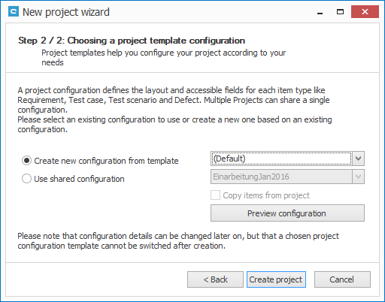Click the (Default) template combo box field
The image size is (385, 302).
281,159
